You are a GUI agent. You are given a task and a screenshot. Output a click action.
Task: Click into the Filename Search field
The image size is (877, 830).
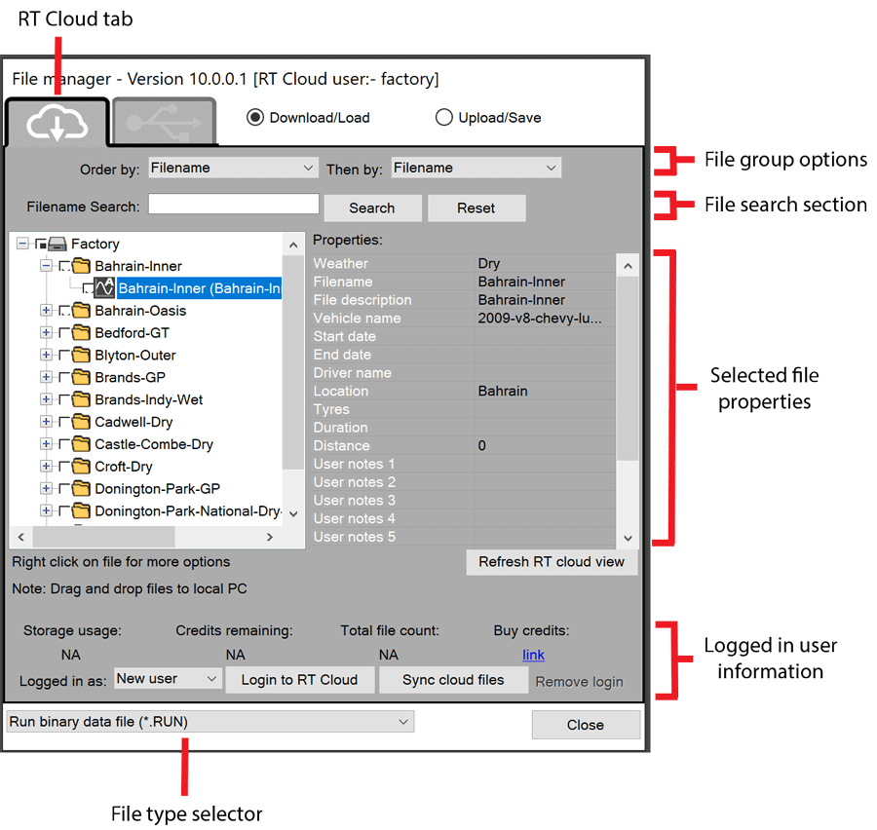click(233, 205)
